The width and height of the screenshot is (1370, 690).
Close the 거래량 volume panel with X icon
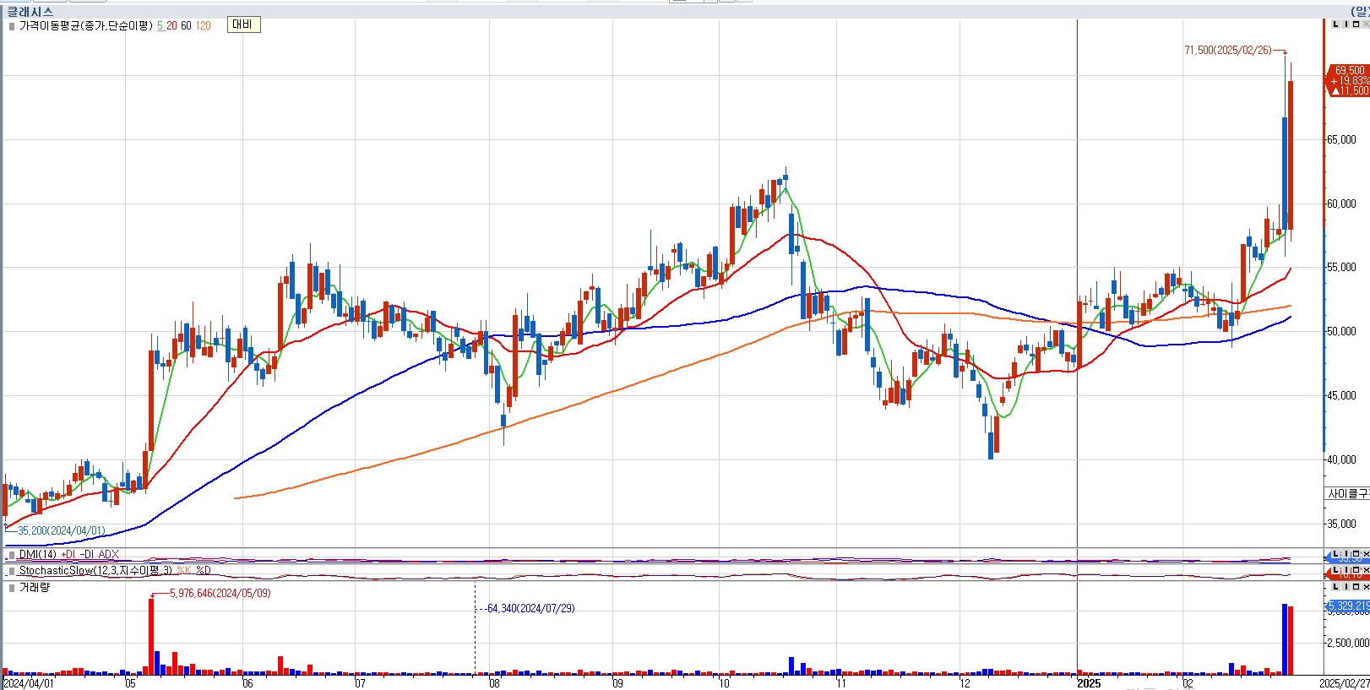point(1365,587)
